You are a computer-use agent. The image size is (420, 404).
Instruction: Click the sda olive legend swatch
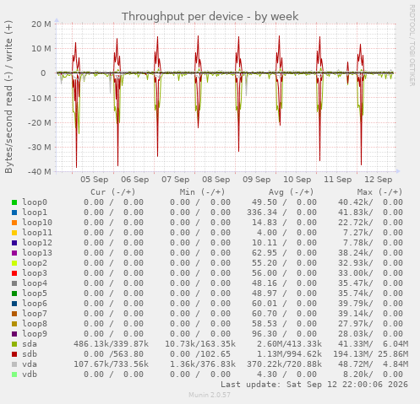tap(14, 344)
